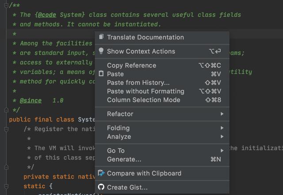Image resolution: width=283 pixels, height=195 pixels.
Task: Choose Paste from History
Action: click(x=138, y=83)
